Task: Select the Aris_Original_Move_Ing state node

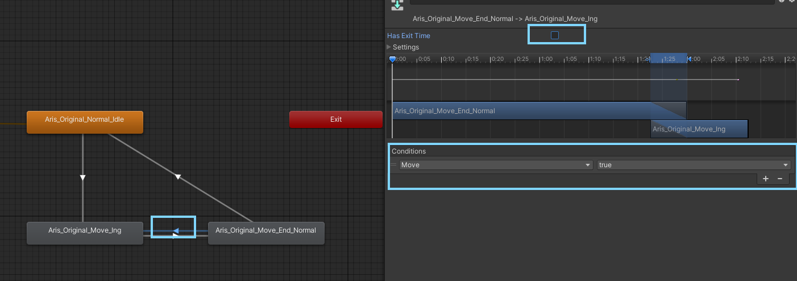Action: pyautogui.click(x=85, y=231)
